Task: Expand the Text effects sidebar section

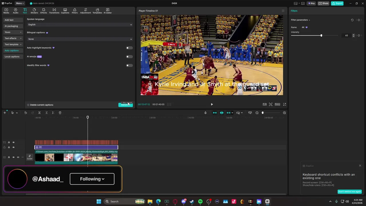Action: 13,38
